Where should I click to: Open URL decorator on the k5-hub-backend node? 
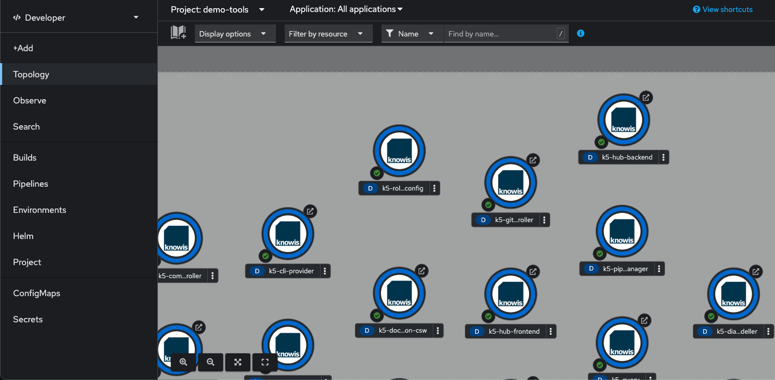click(646, 97)
